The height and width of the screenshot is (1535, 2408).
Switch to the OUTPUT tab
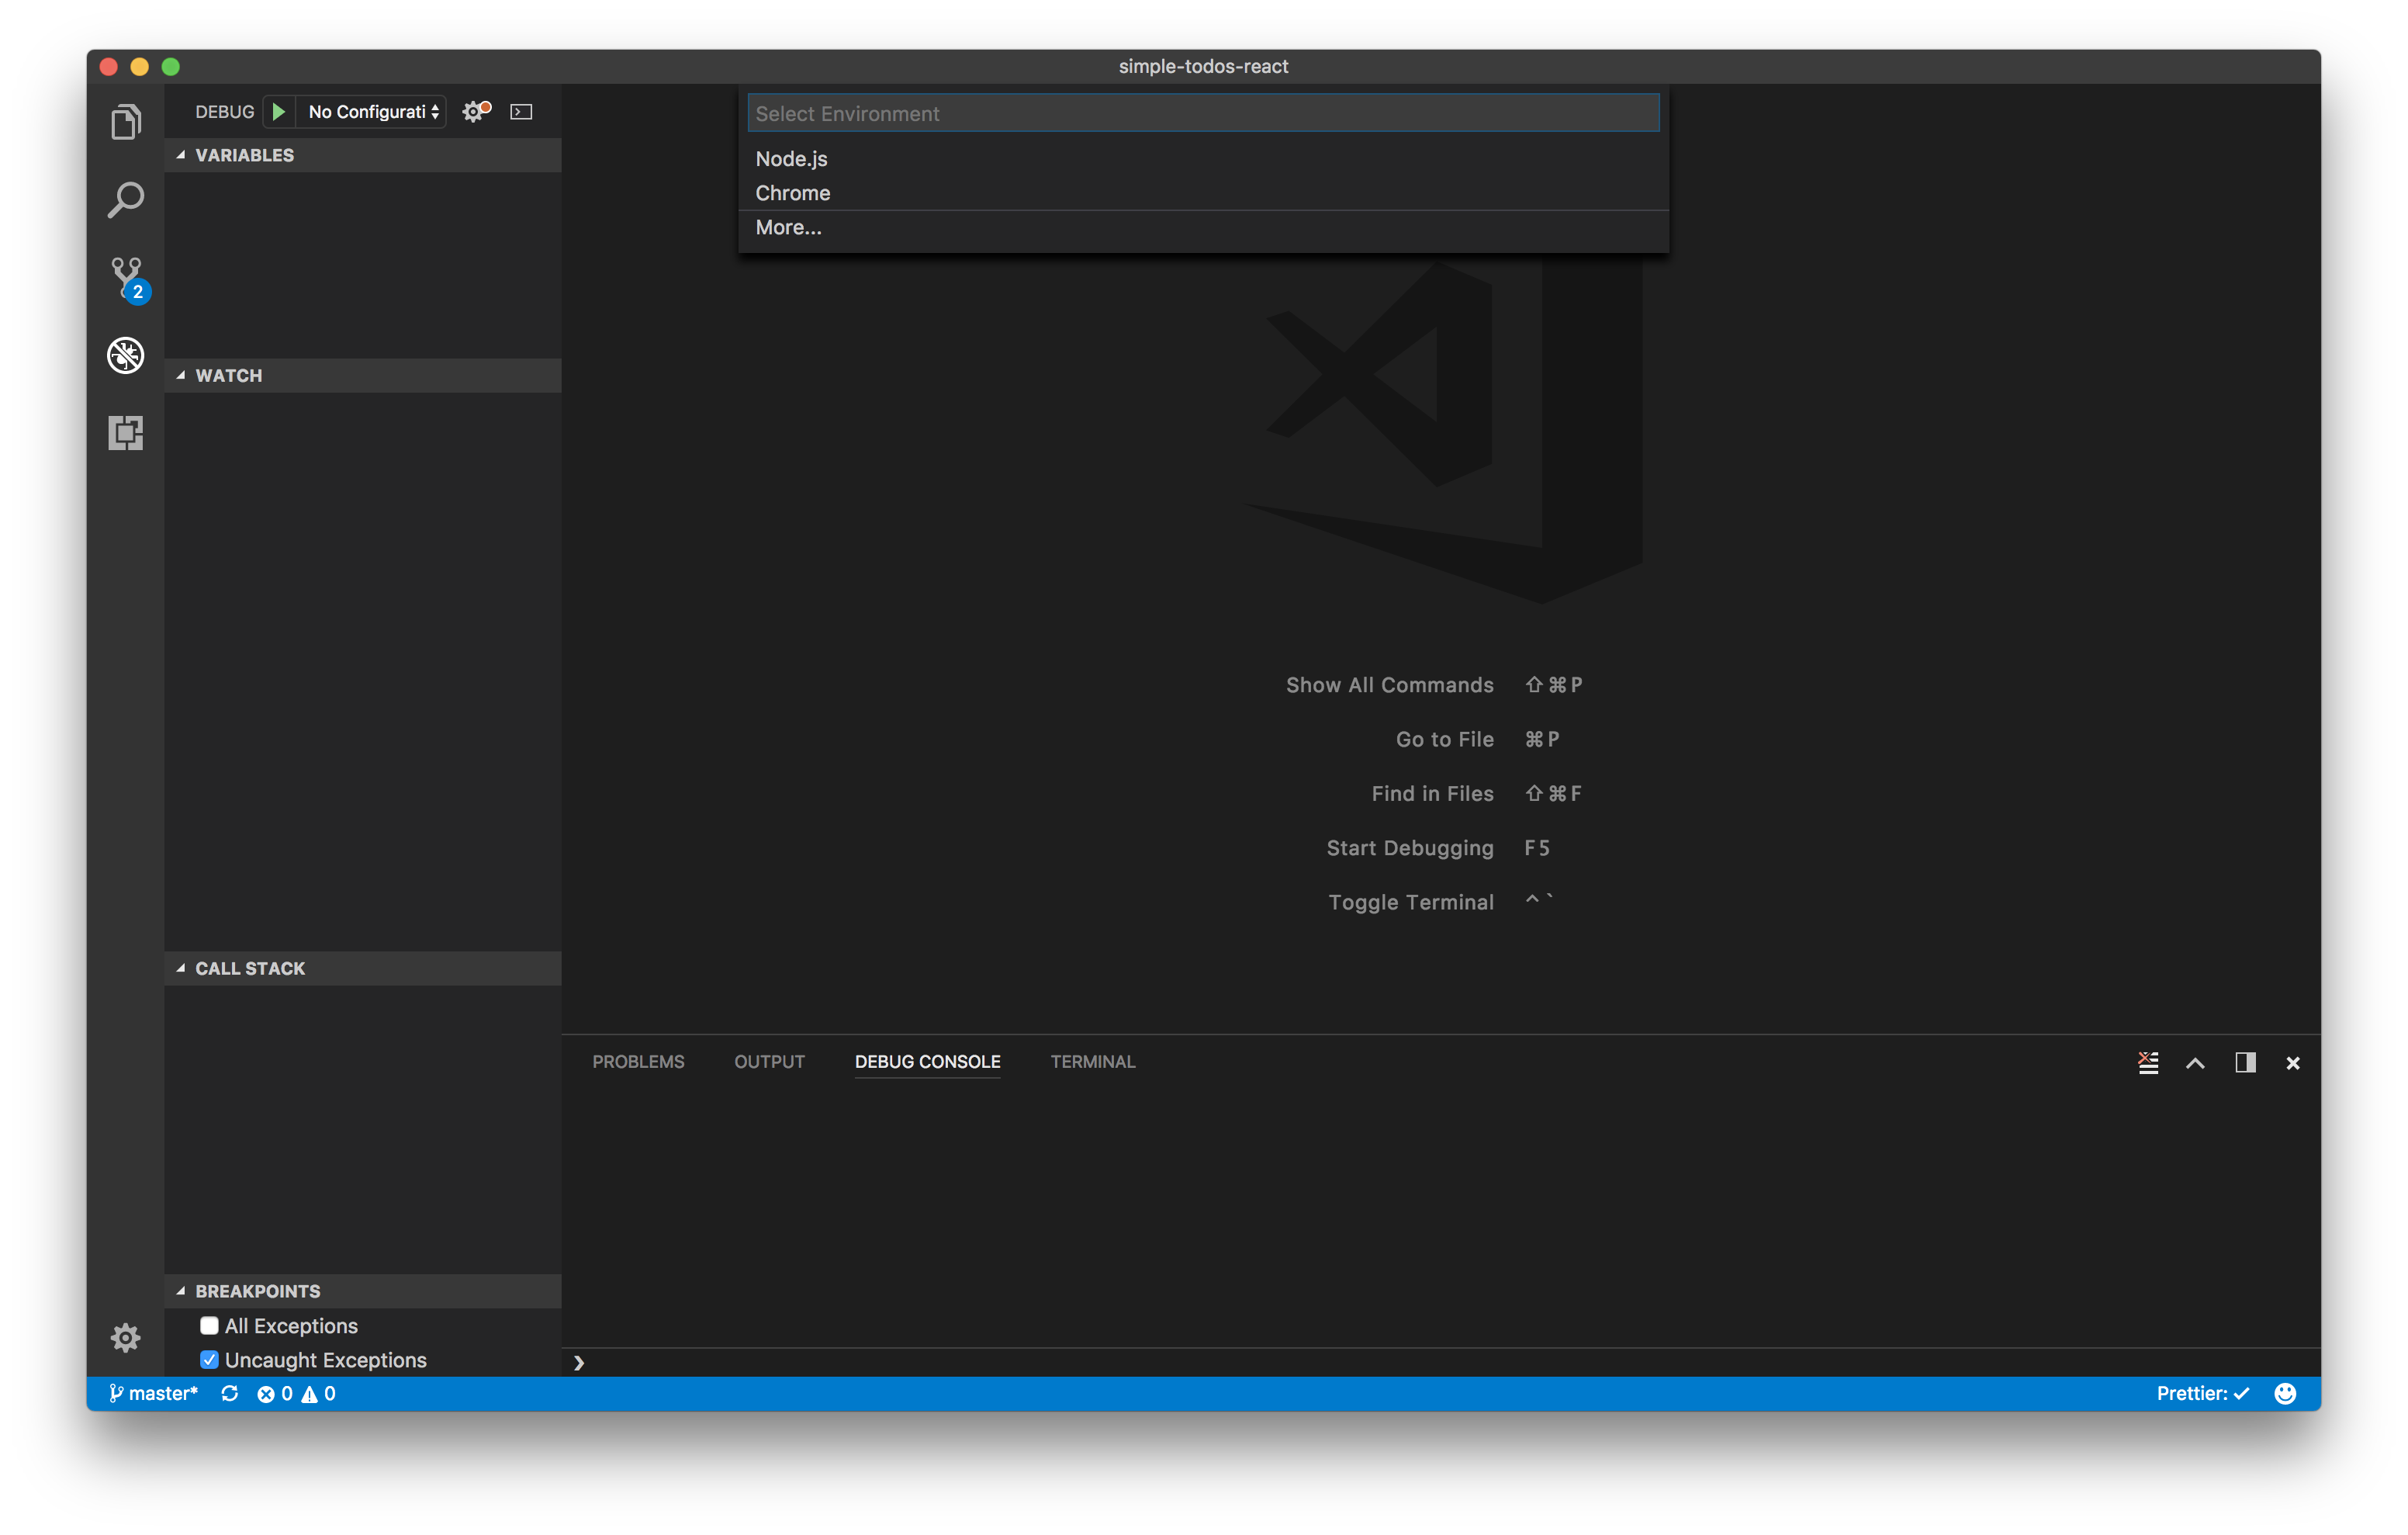[769, 1061]
